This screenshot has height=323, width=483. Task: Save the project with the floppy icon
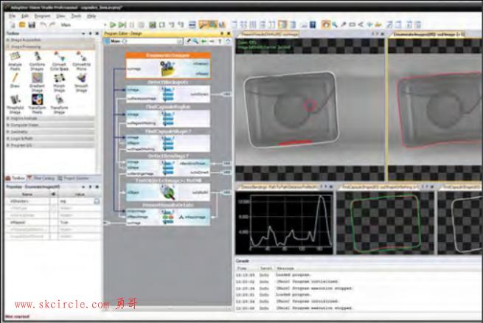tap(32, 25)
